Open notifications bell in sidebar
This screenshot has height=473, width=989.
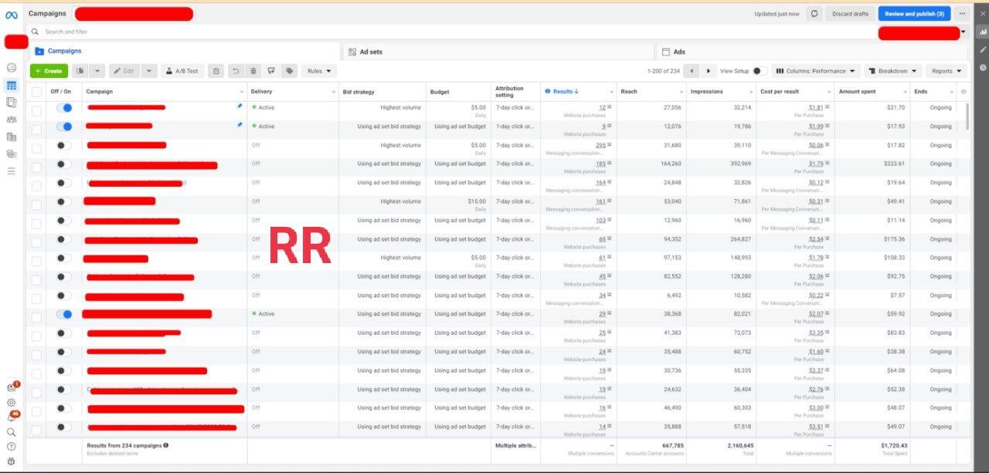[12, 417]
